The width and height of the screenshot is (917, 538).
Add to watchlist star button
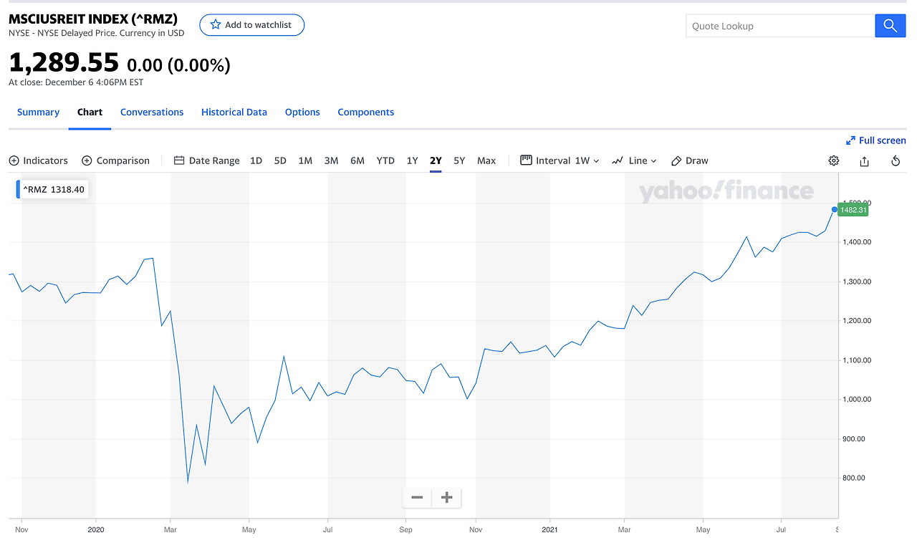251,24
